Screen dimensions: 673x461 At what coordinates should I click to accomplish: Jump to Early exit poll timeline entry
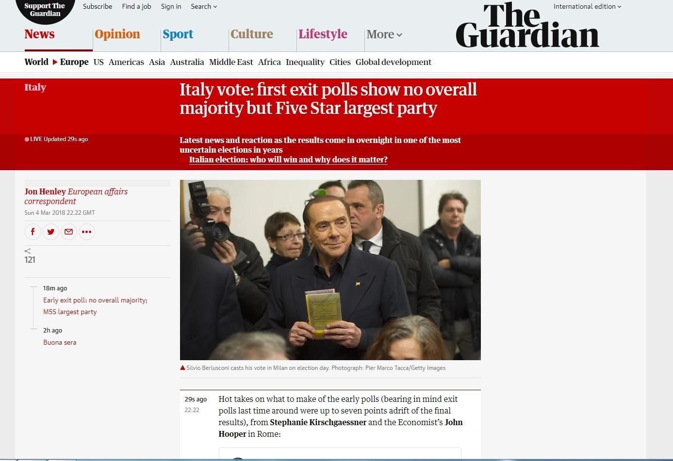(95, 306)
